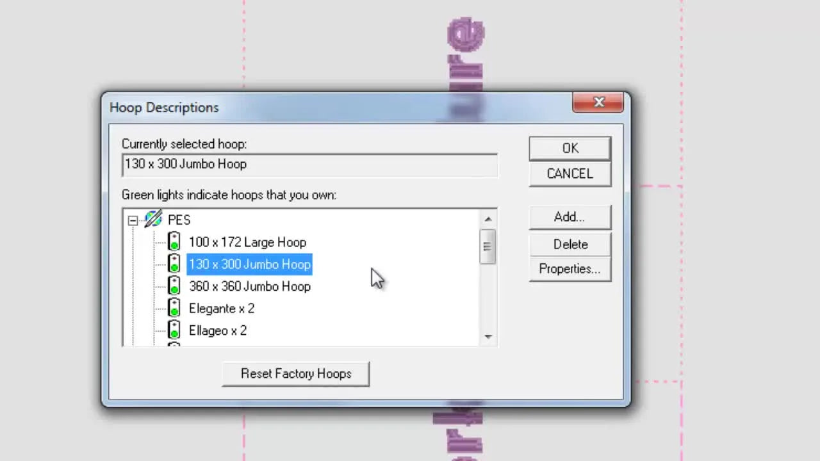This screenshot has width=820, height=461.
Task: Click traffic light icon next to Elegante x 2
Action: click(x=174, y=309)
